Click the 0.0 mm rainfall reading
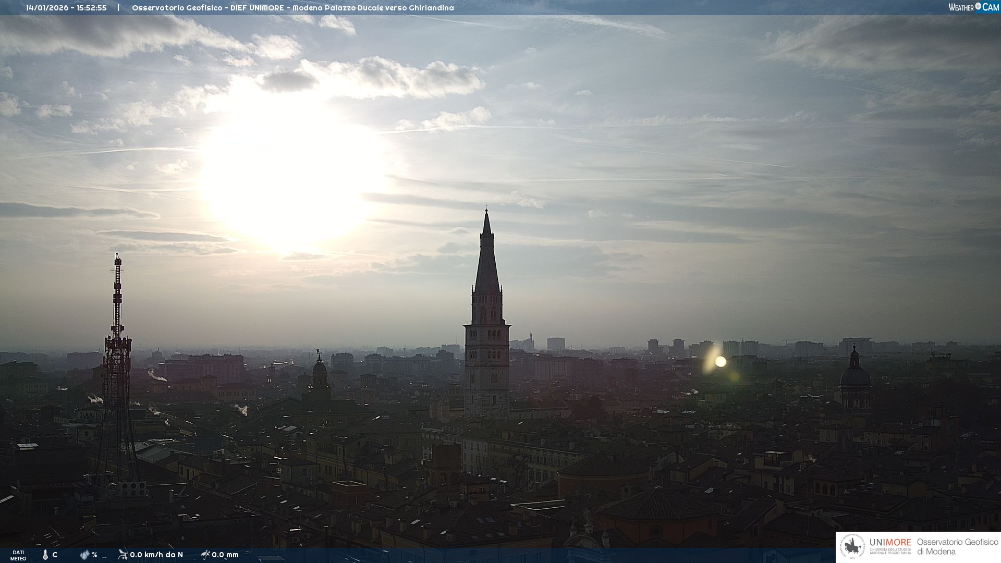Image resolution: width=1001 pixels, height=563 pixels. 225,555
